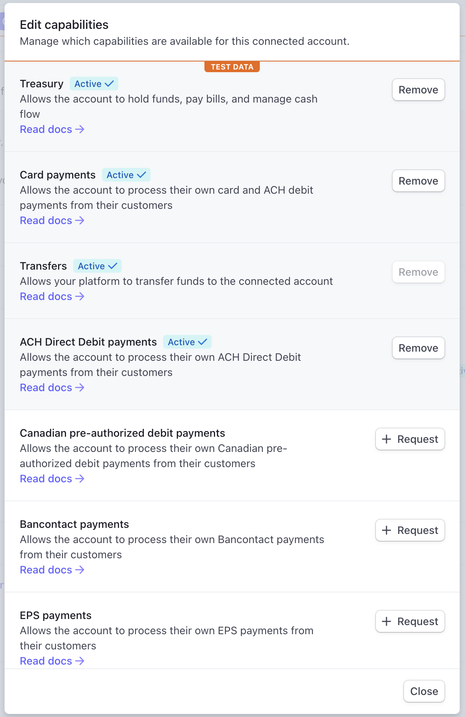Remove the Card payments capability

tap(418, 181)
